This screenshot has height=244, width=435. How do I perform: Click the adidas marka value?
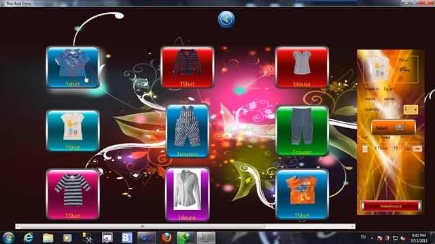click(x=389, y=99)
